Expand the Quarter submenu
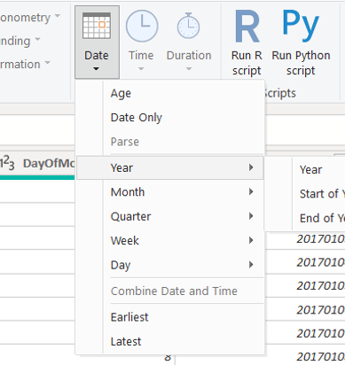 click(x=169, y=216)
